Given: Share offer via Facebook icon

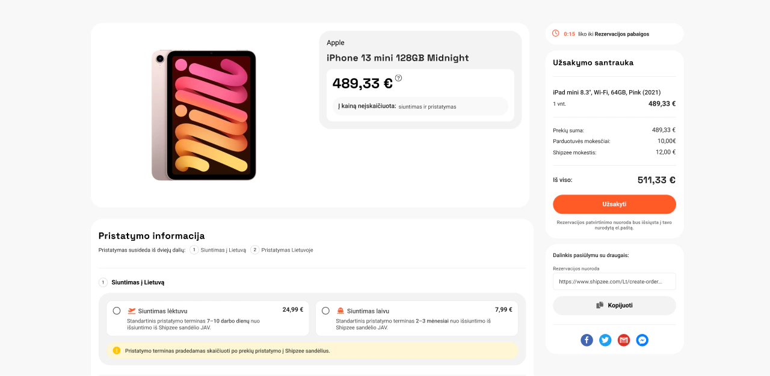Looking at the screenshot, I should click(587, 340).
